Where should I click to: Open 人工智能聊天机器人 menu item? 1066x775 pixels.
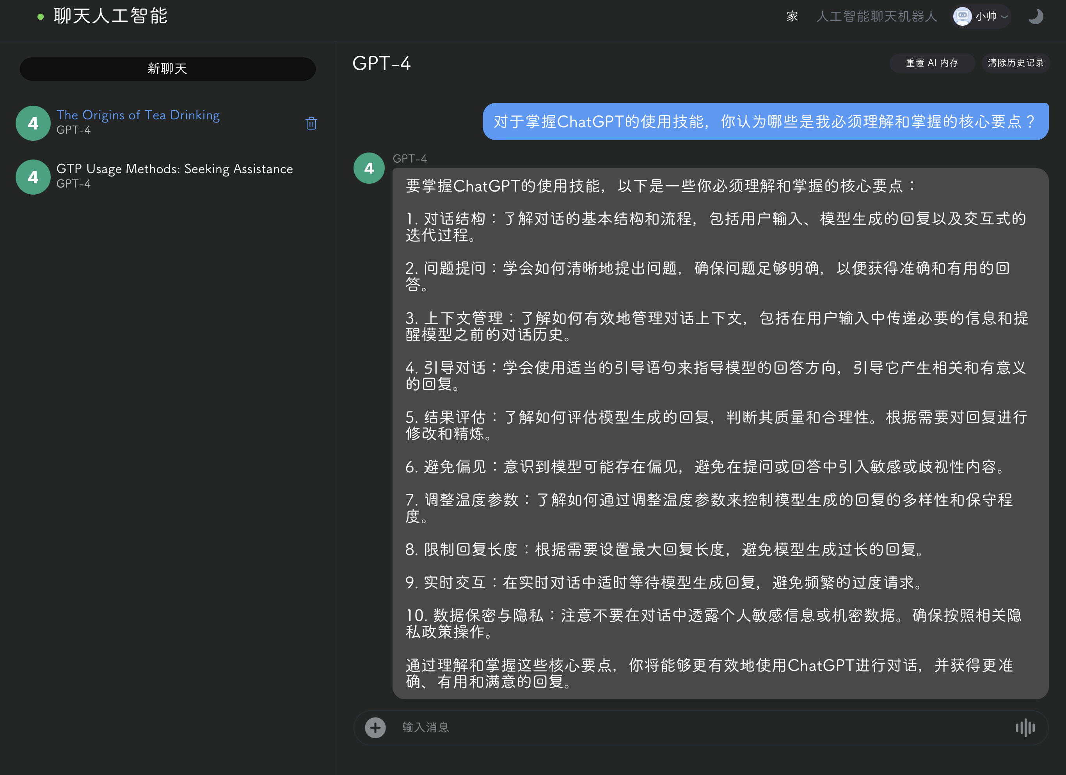(x=877, y=16)
